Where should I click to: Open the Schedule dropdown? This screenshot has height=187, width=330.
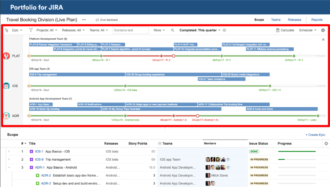point(308,30)
